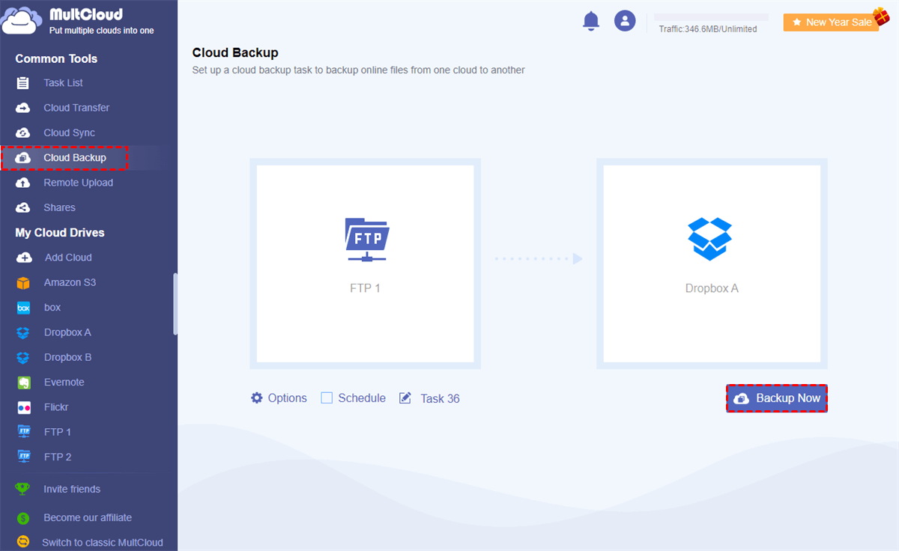Image resolution: width=899 pixels, height=551 pixels.
Task: Click the Cloud Sync icon
Action: tap(23, 133)
